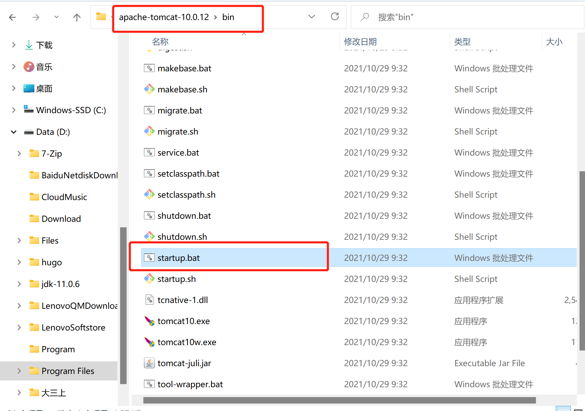The image size is (585, 411).
Task: Select the migrate.sh shell script icon
Action: pyautogui.click(x=149, y=131)
